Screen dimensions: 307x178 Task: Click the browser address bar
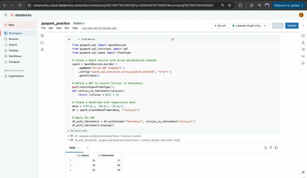123,5
